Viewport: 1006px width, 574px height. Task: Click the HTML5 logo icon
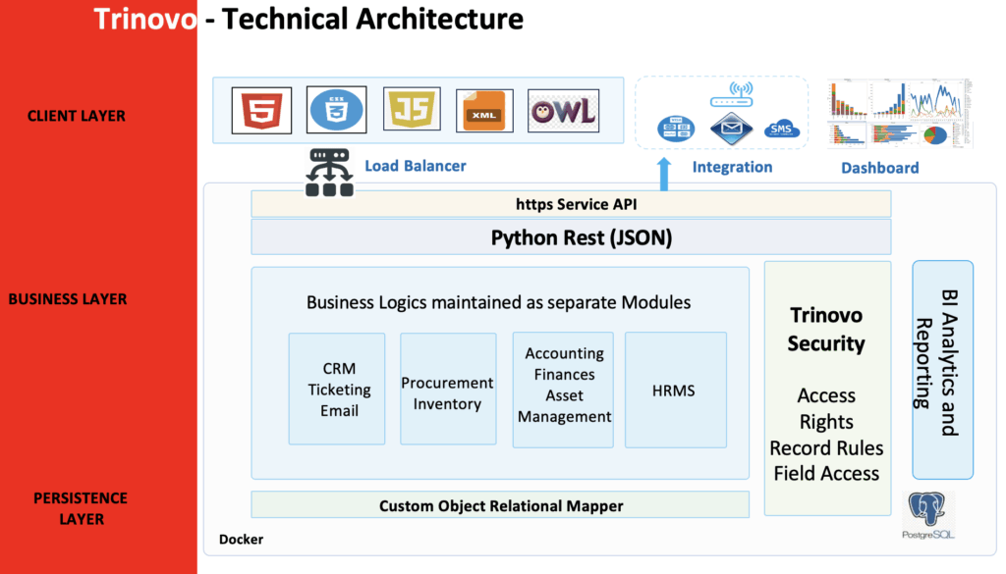(x=261, y=110)
